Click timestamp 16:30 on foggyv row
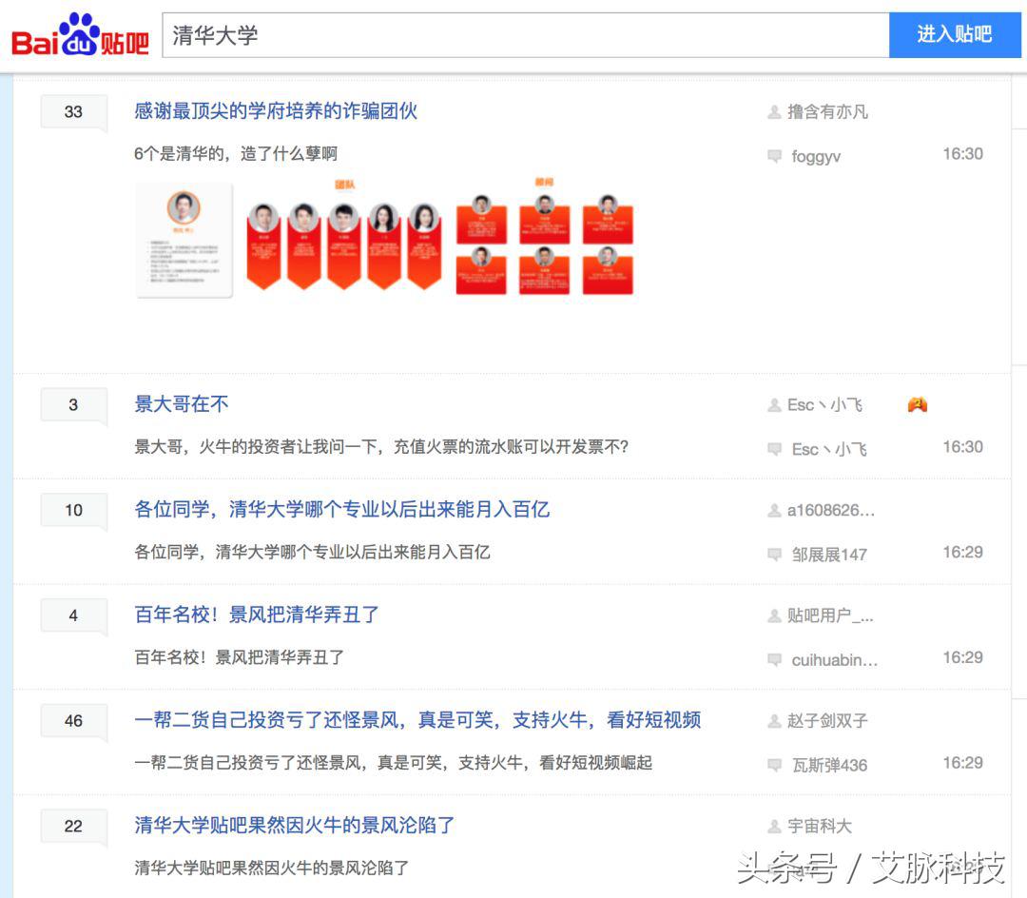 click(962, 154)
